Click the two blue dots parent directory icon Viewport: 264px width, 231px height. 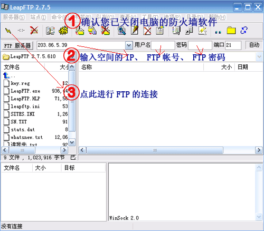pyautogui.click(x=218, y=32)
